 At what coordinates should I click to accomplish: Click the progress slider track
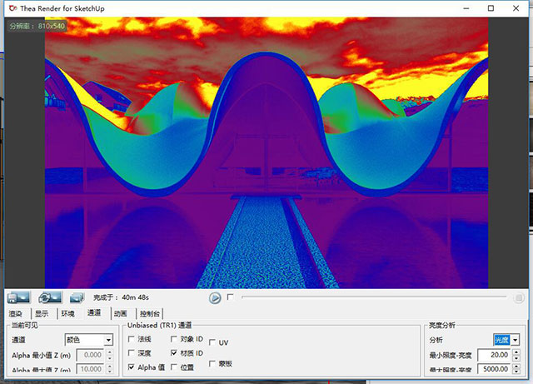point(374,297)
